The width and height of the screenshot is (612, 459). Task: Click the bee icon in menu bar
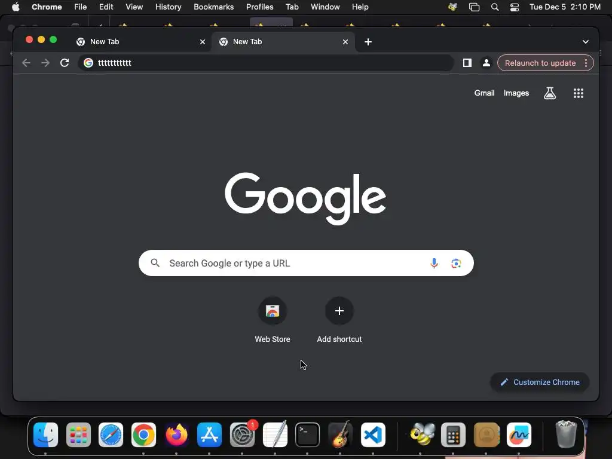click(452, 7)
